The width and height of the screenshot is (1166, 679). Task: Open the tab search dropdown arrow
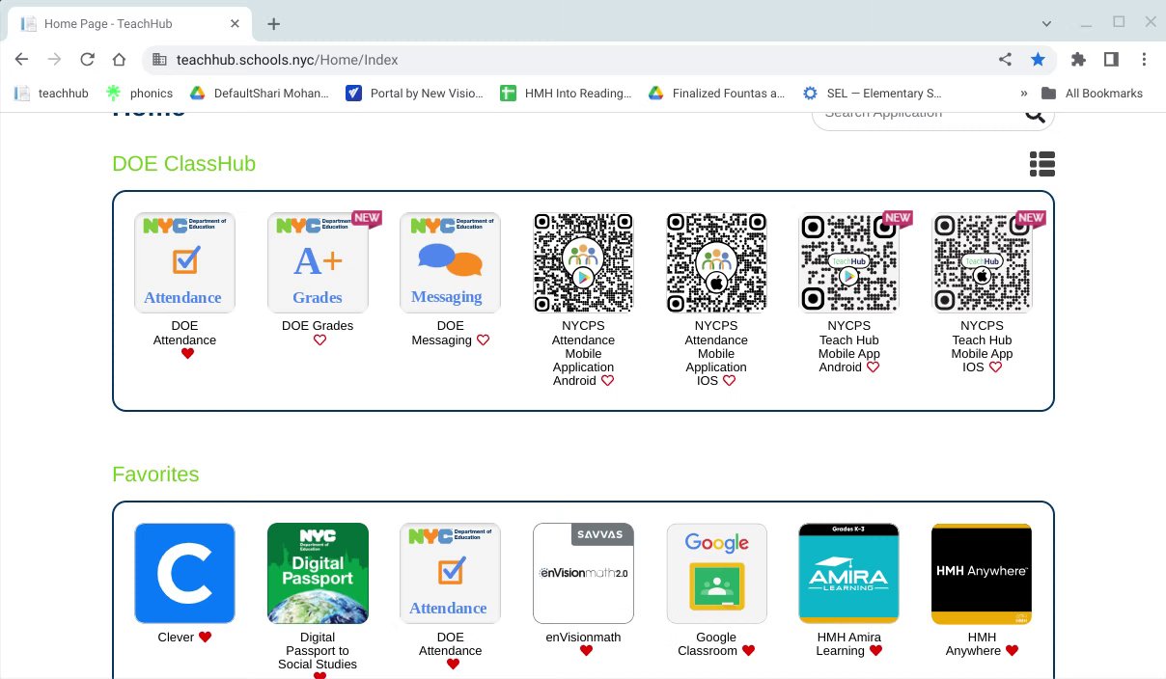1048,23
